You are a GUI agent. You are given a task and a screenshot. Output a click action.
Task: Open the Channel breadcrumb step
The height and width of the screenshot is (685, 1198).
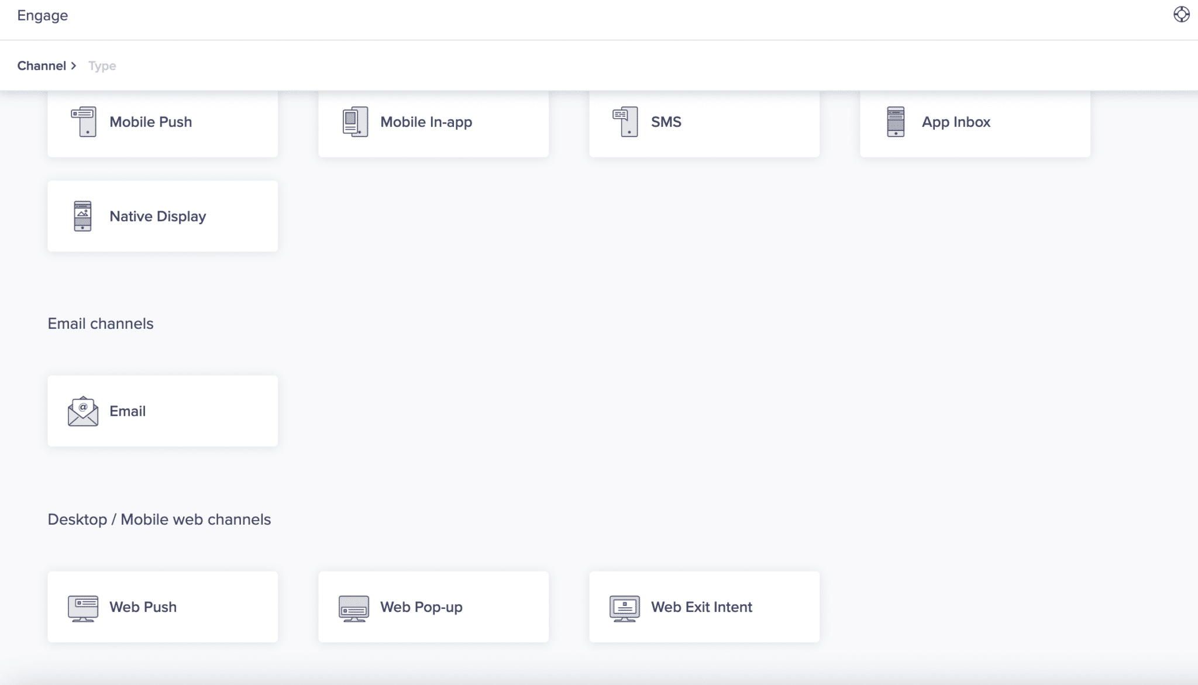coord(41,66)
